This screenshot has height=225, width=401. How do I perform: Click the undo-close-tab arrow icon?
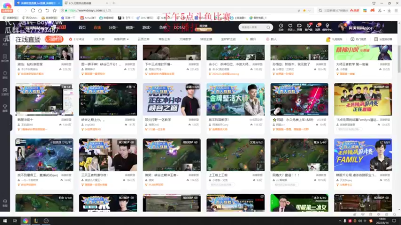coord(47,10)
